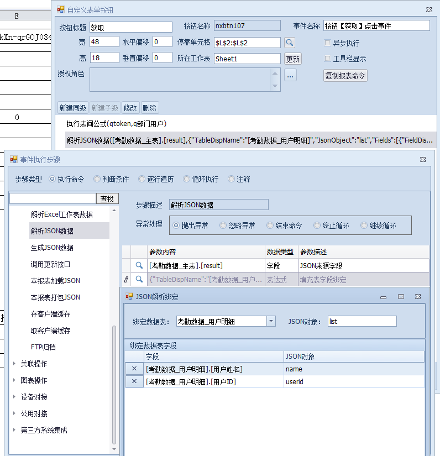
Task: Click the 查找 search button
Action: (x=108, y=198)
